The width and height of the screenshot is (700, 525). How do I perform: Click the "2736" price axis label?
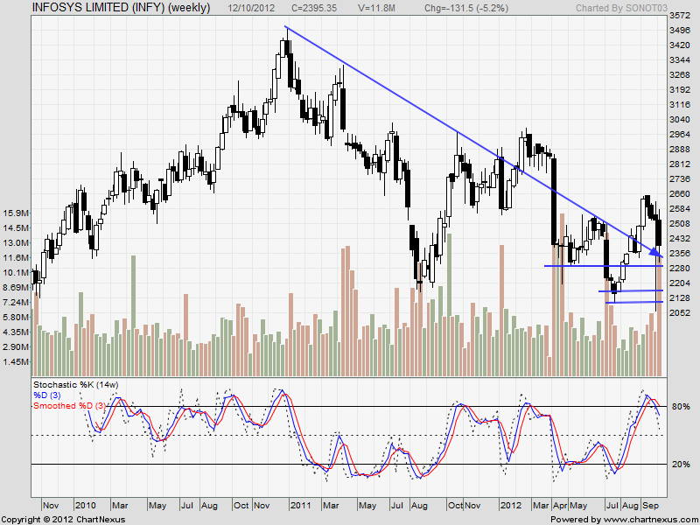(680, 179)
